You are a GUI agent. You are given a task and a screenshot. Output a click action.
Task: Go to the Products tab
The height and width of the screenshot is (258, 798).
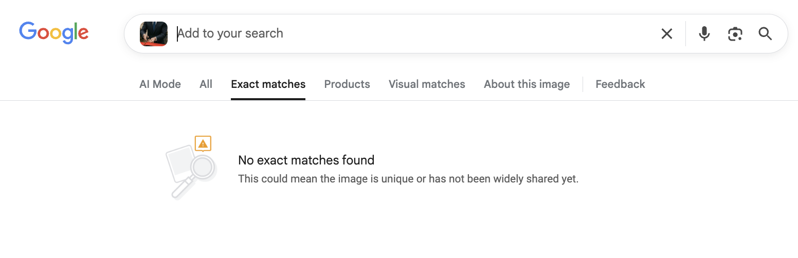point(347,84)
